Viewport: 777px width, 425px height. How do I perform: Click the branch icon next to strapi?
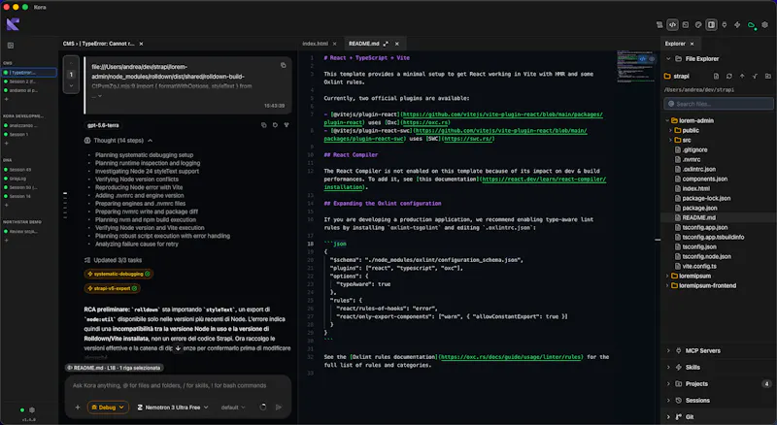[755, 77]
